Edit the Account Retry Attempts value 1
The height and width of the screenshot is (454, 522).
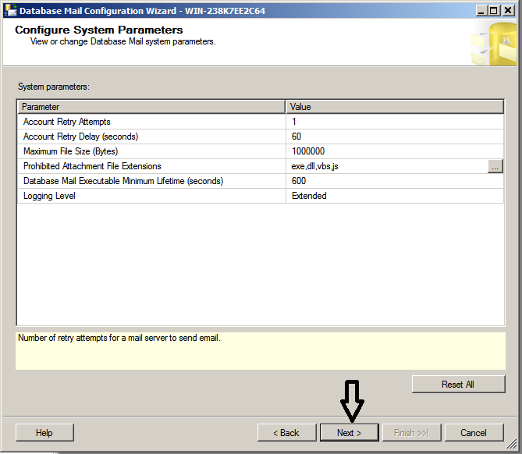[395, 122]
